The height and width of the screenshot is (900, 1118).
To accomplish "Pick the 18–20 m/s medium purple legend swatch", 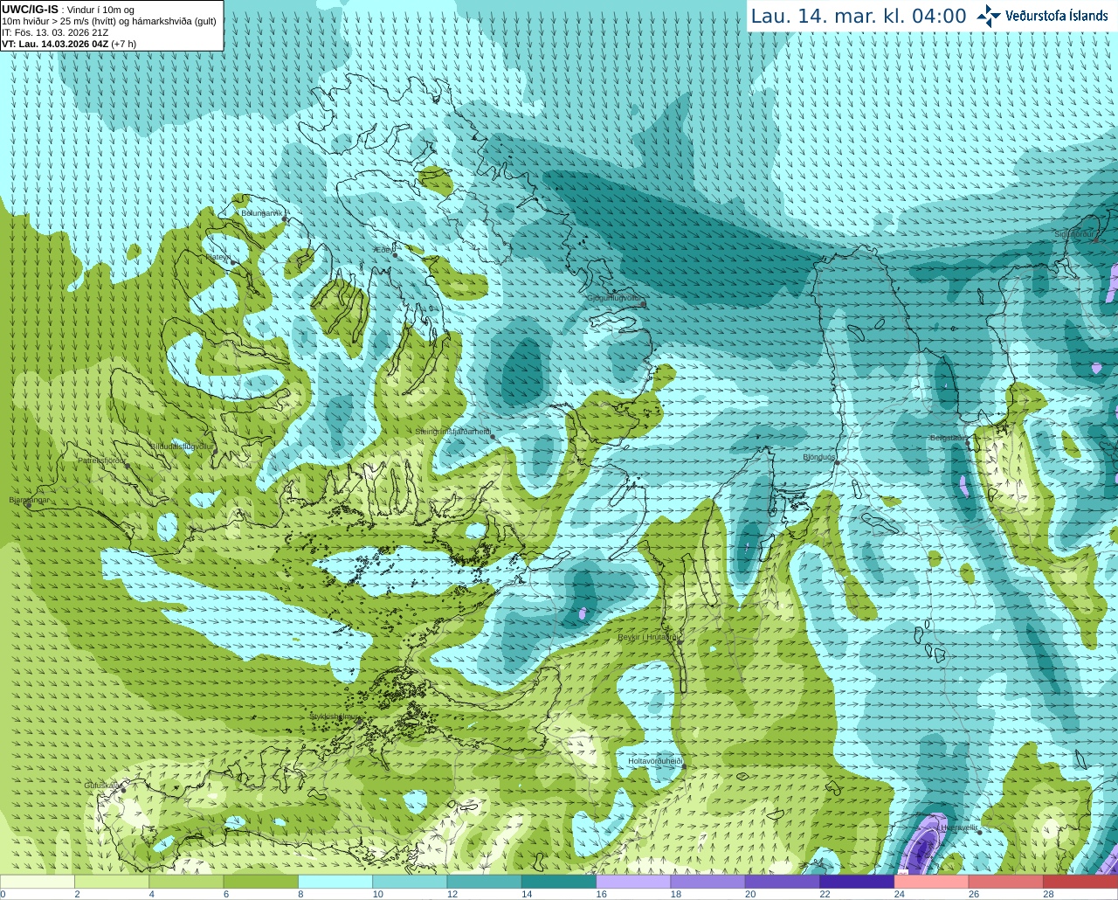I will (x=708, y=882).
